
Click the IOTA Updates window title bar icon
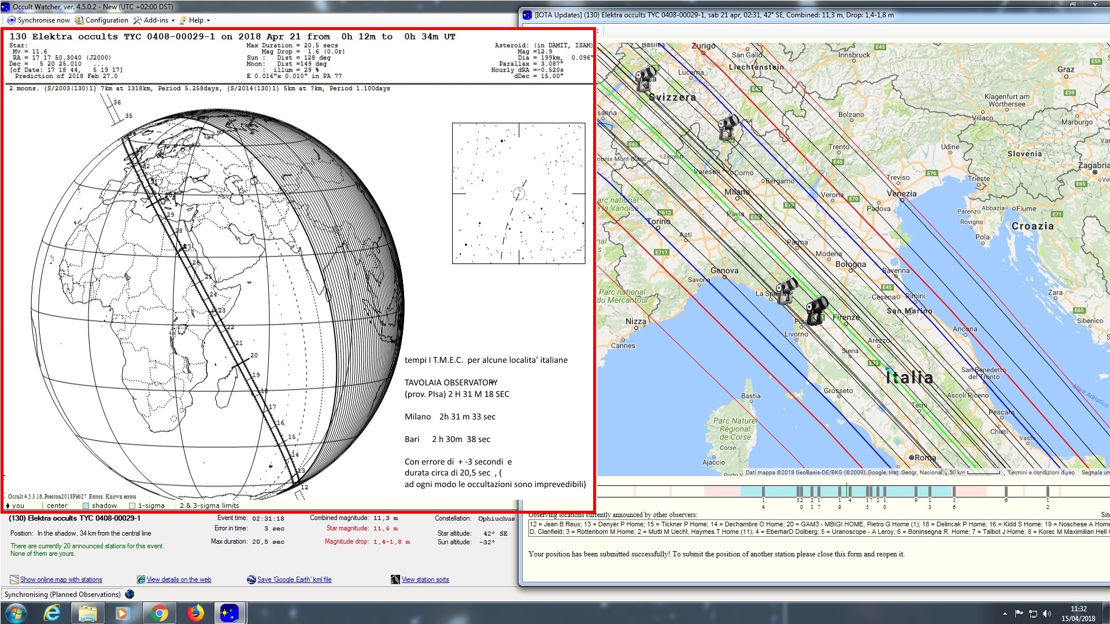pyautogui.click(x=527, y=15)
